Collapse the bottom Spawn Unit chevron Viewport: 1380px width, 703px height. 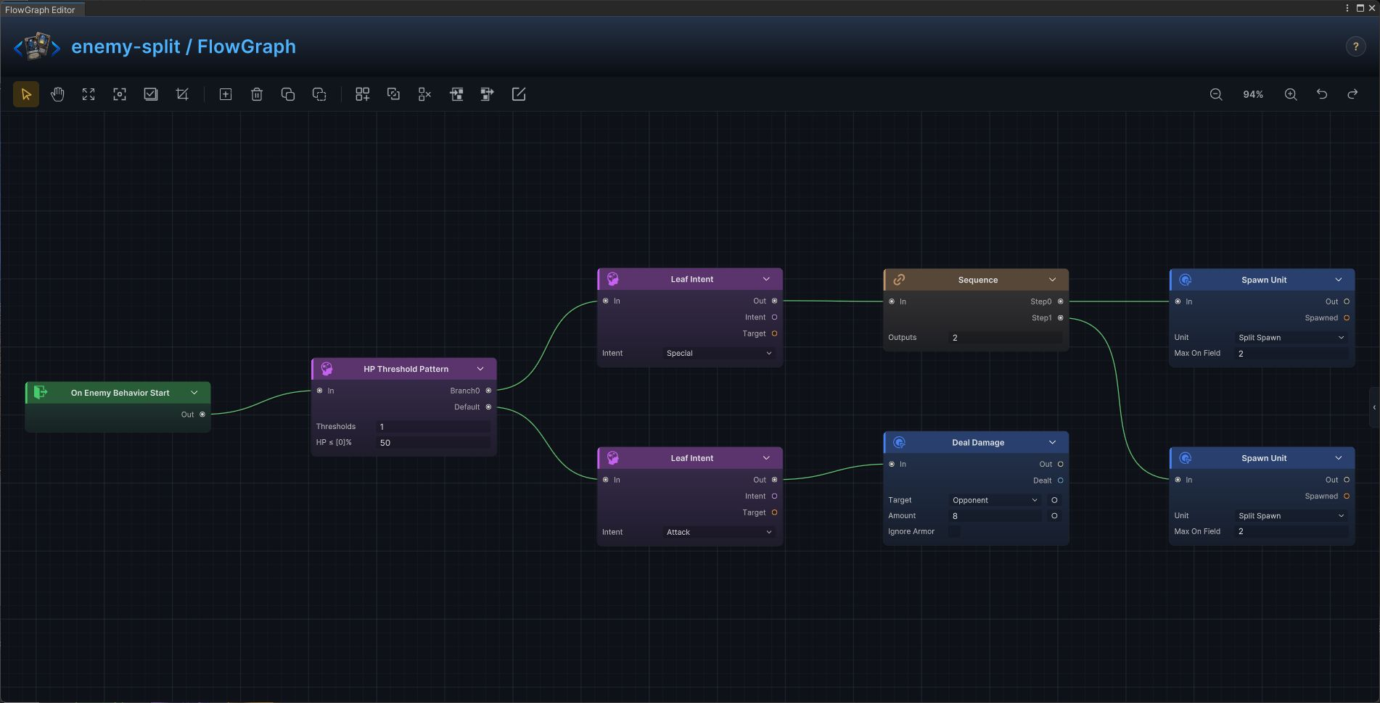(1339, 458)
